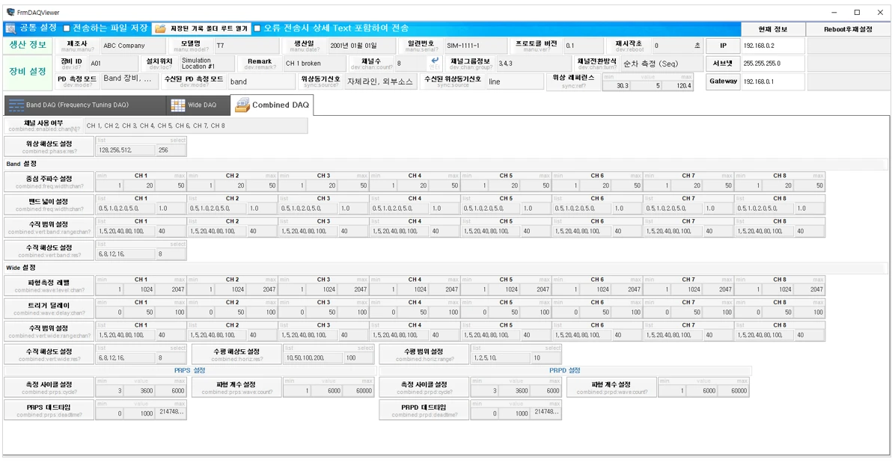Click the 공통 설정 magnifier icon

pyautogui.click(x=10, y=28)
